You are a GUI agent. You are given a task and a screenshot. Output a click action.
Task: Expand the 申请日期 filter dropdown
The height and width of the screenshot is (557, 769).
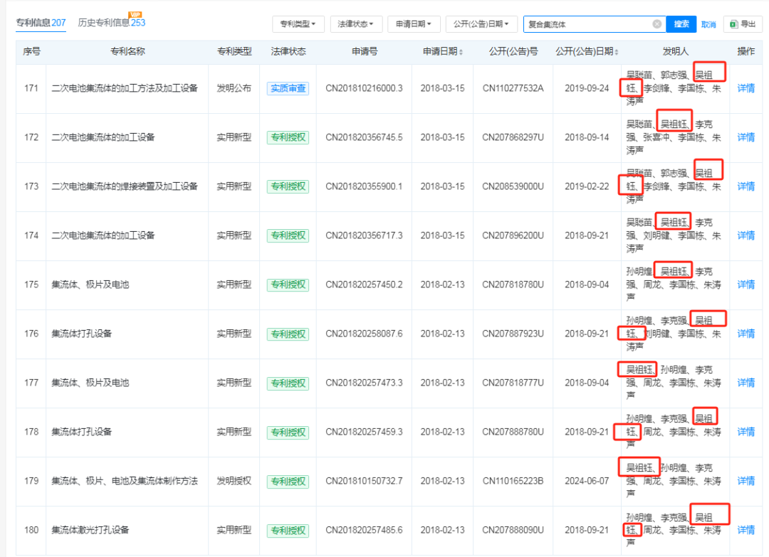pos(413,24)
